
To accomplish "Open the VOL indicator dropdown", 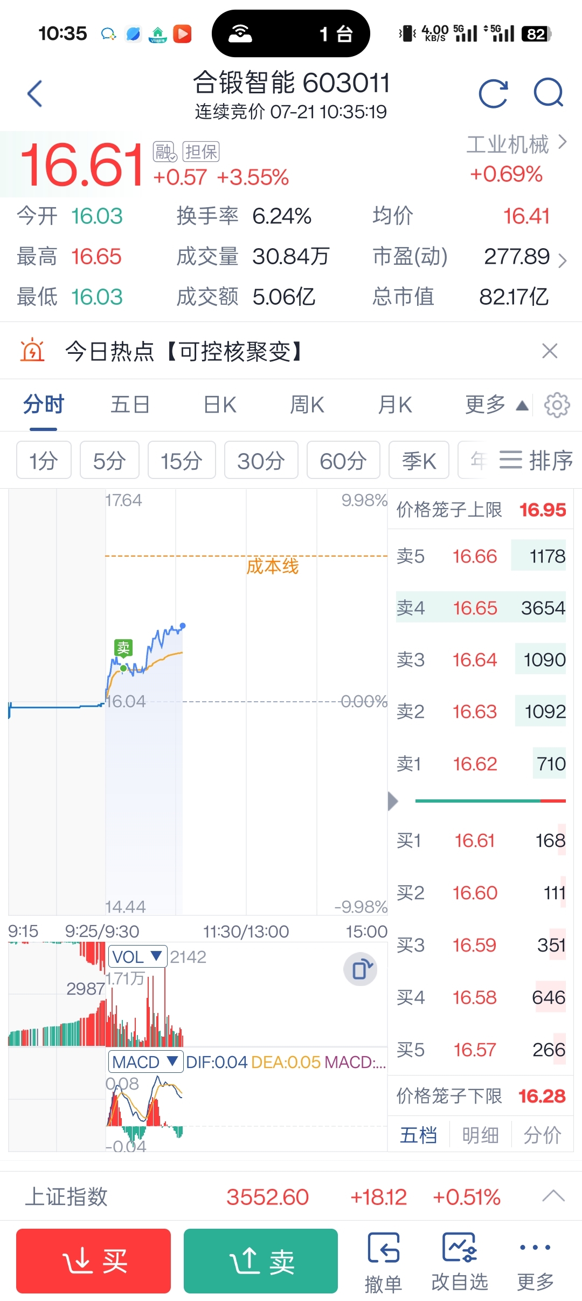I will (x=138, y=957).
